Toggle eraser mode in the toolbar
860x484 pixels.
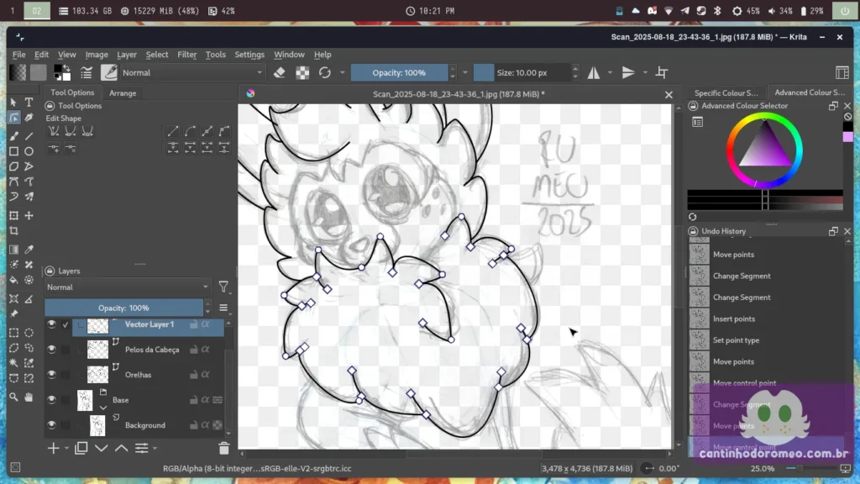tap(279, 72)
